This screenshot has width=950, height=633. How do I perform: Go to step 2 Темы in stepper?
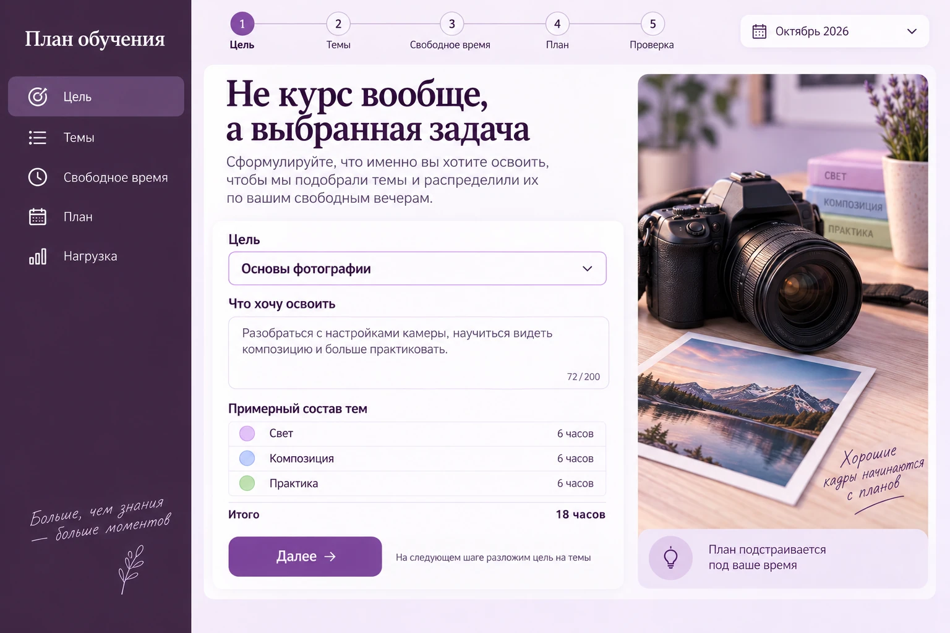338,32
